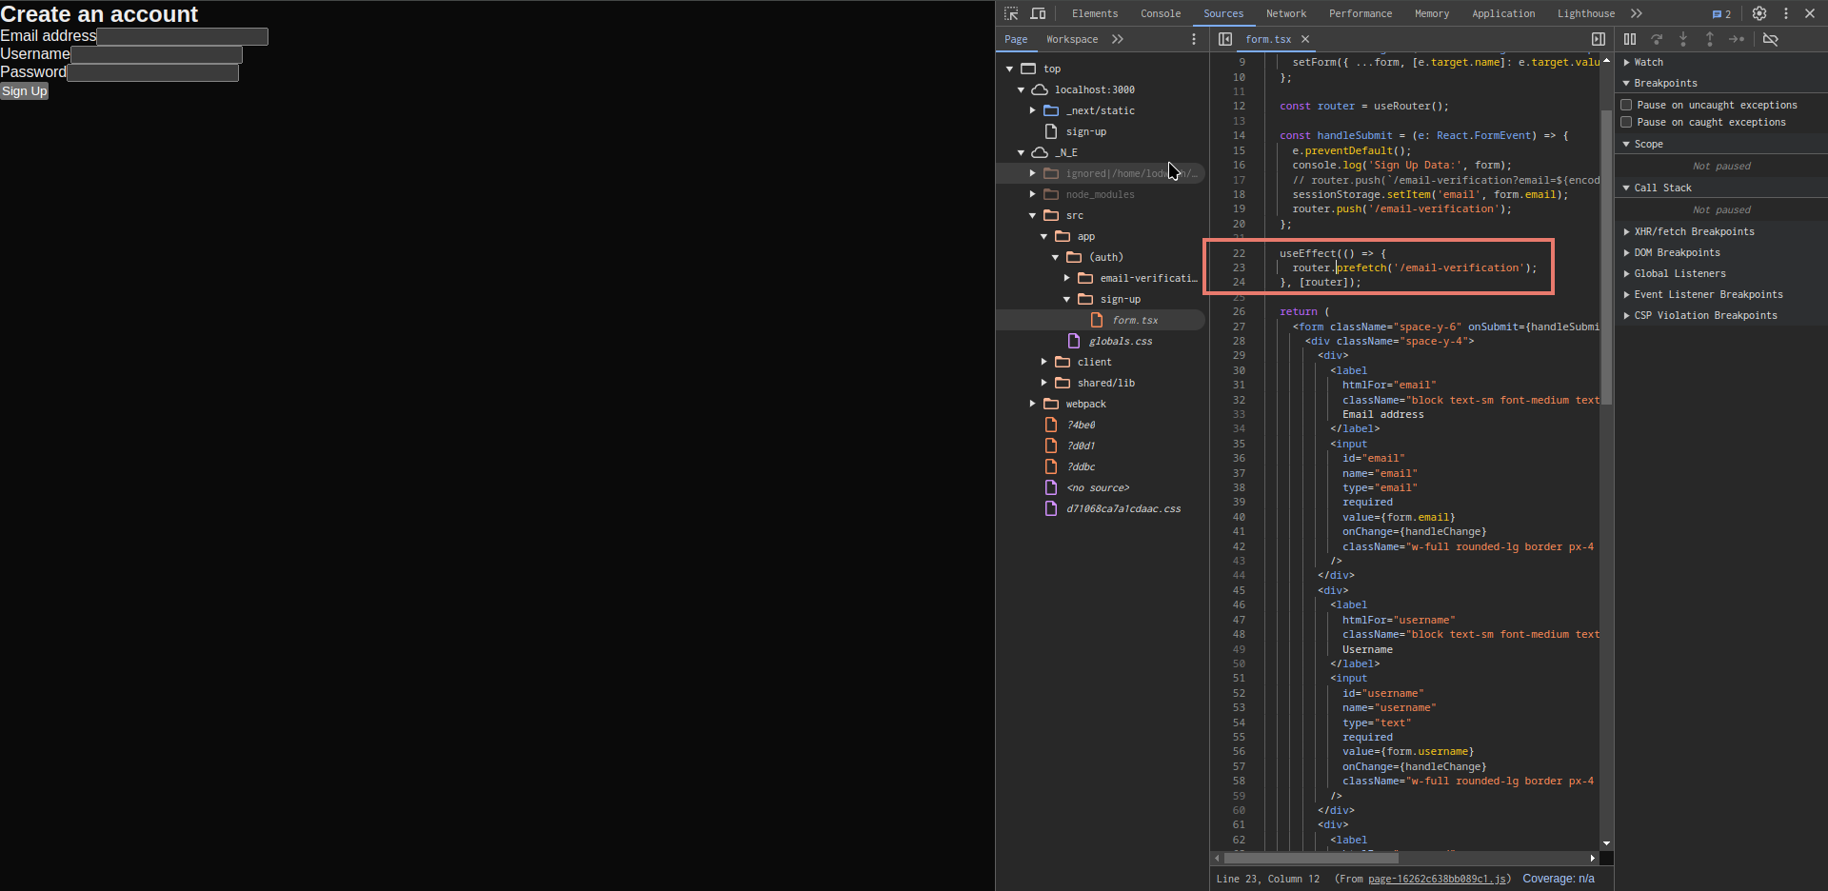Activate the inspect element picker icon
The height and width of the screenshot is (891, 1828).
[x=1011, y=13]
